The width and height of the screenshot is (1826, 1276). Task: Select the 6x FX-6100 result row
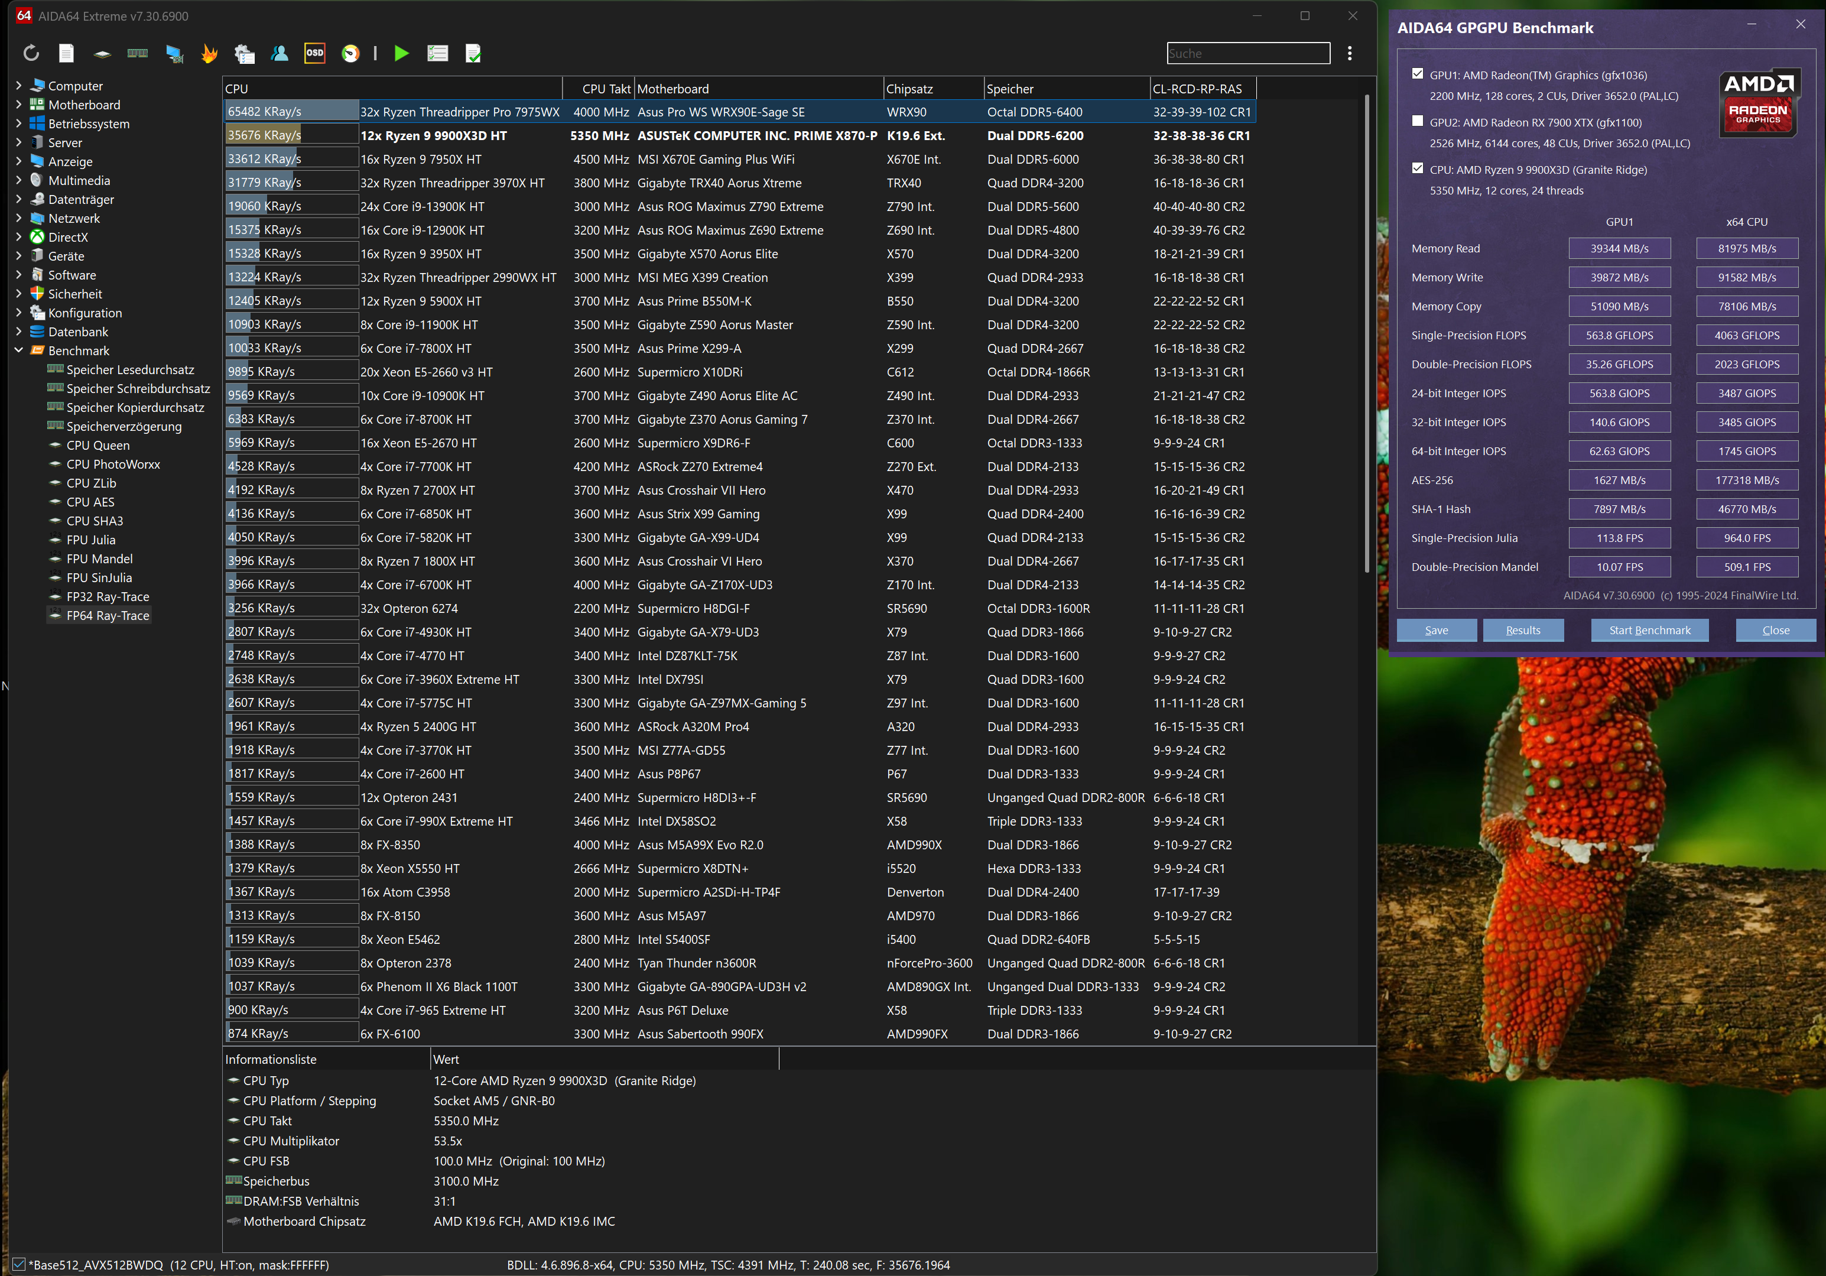coord(740,1034)
